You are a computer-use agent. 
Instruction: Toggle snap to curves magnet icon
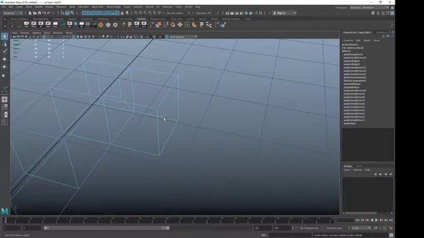tap(140, 13)
